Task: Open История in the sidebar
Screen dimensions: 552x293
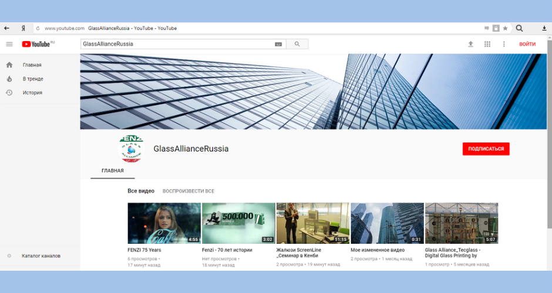Action: click(32, 93)
